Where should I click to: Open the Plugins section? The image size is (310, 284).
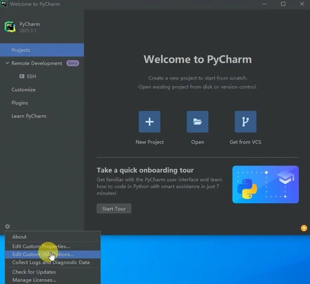click(x=20, y=103)
